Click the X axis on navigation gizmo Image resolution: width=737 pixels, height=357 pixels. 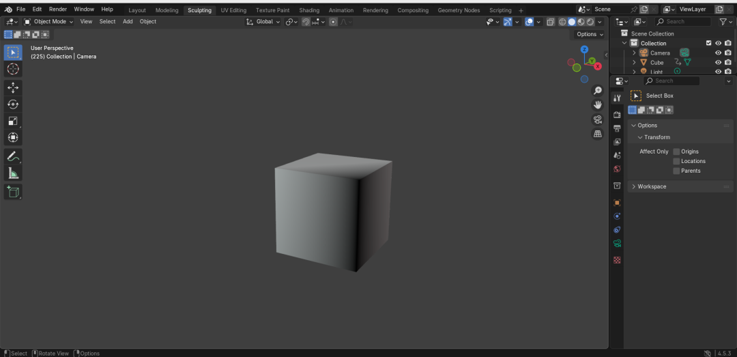coord(598,66)
